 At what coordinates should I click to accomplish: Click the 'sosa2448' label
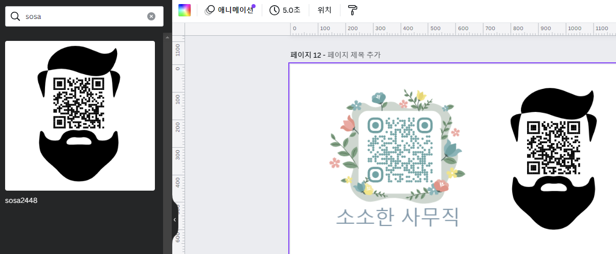coord(21,200)
